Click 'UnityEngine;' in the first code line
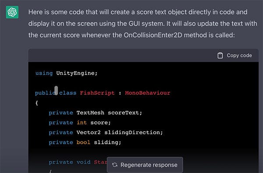 [77, 73]
